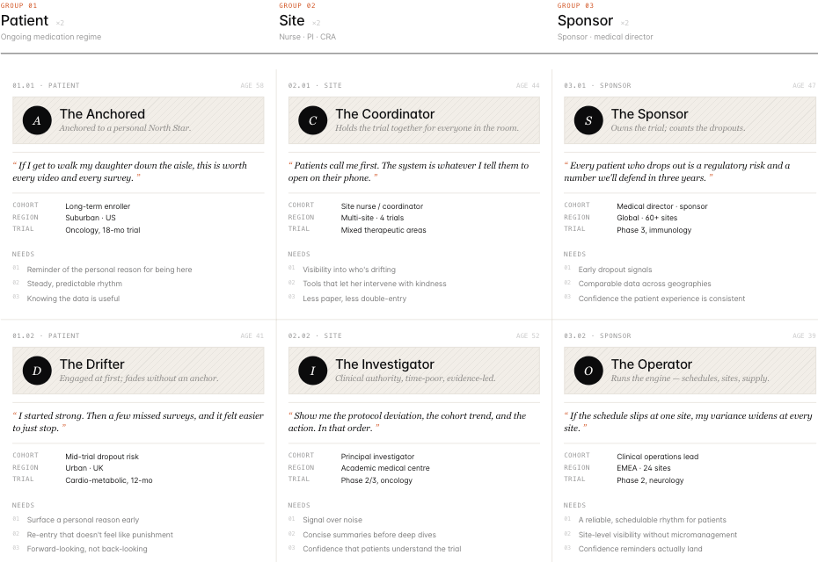The width and height of the screenshot is (818, 562).
Task: Open The Drifter persona title
Action: tap(91, 364)
